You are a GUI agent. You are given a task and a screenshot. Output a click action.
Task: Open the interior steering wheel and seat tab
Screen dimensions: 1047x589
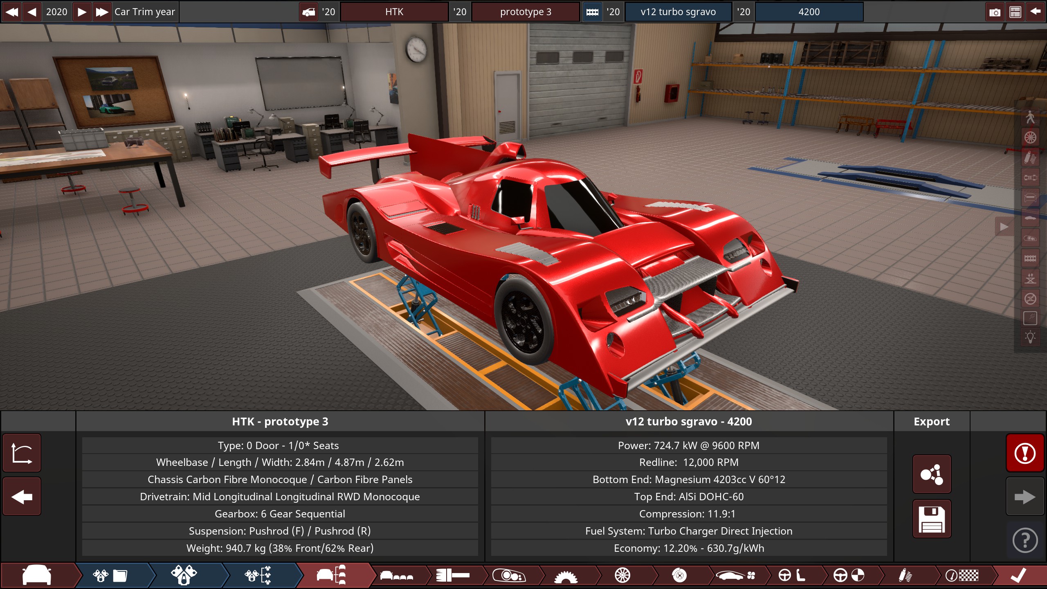(x=792, y=576)
